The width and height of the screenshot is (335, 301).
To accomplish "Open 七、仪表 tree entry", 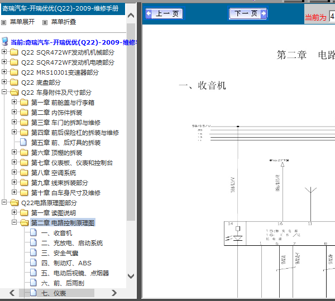I will click(x=54, y=293).
